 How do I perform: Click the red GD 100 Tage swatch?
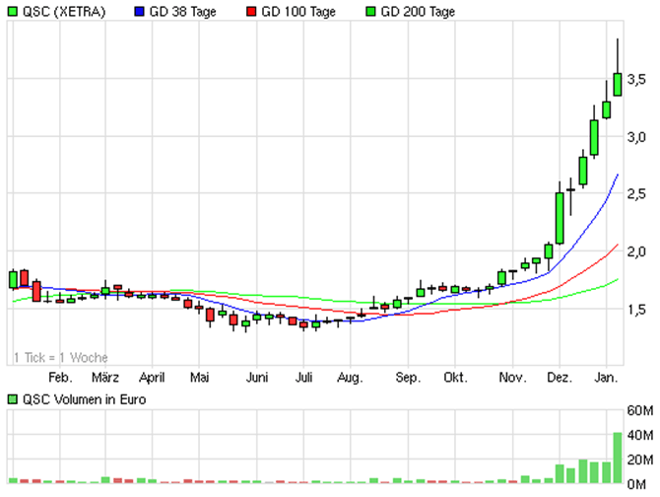pos(251,12)
